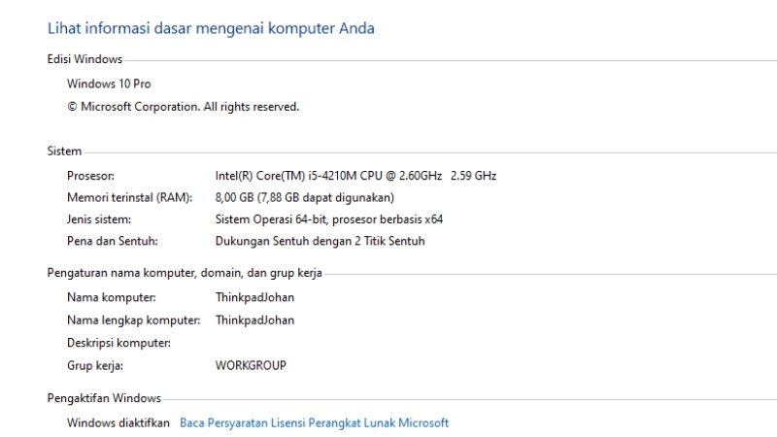This screenshot has width=777, height=437.
Task: Click ThinkpadJohan next to Nama komputer
Action: click(254, 297)
